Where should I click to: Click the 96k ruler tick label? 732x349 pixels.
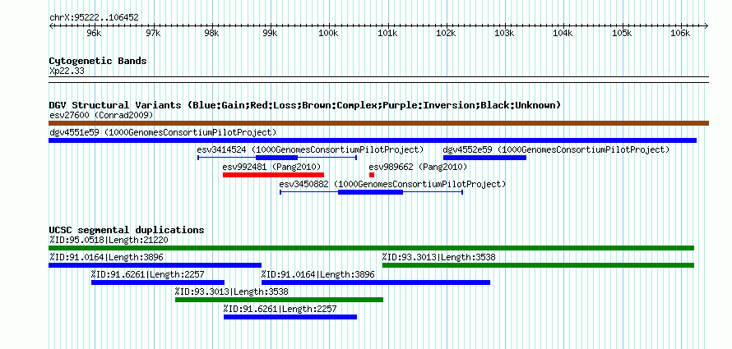click(94, 34)
